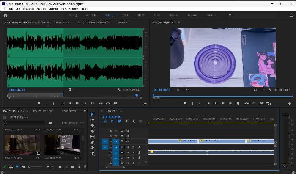Open the Sequence 01 timeline panel menu
296x174 pixels.
tap(121, 111)
